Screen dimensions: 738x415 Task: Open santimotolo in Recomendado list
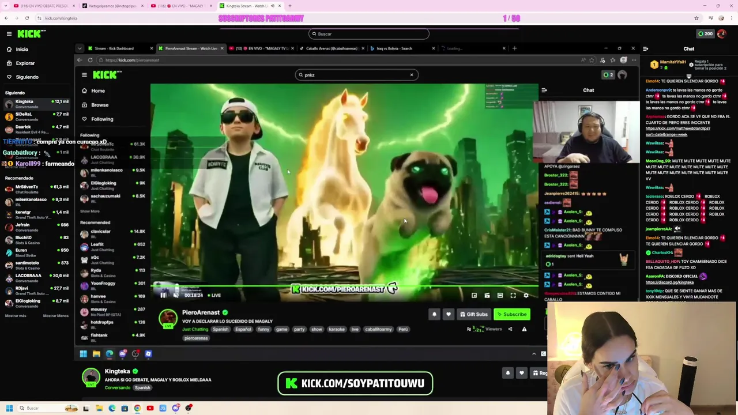pyautogui.click(x=36, y=265)
